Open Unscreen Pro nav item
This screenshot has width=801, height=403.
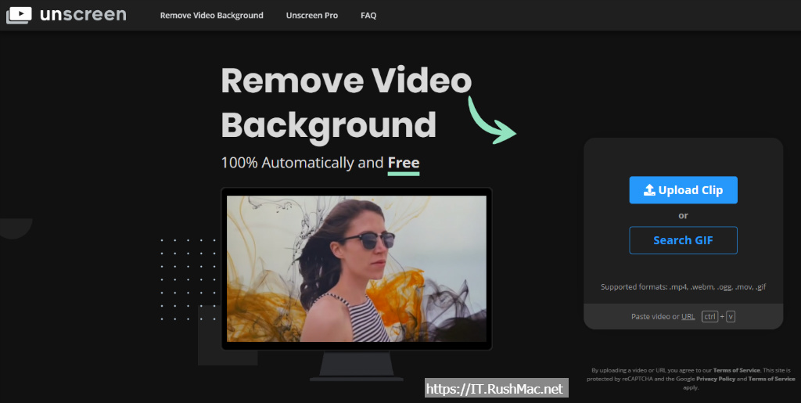(311, 16)
